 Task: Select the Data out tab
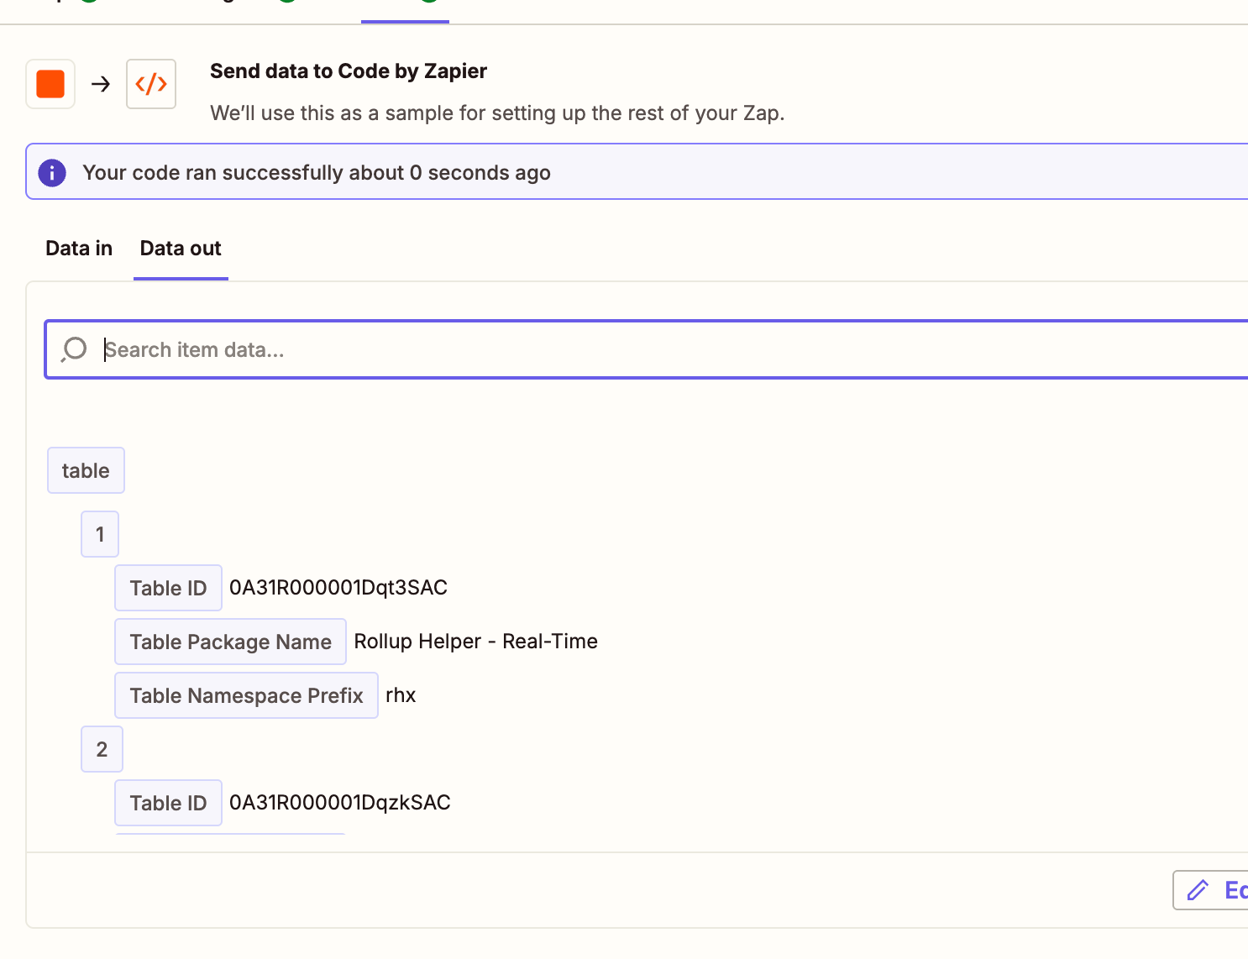coord(181,249)
